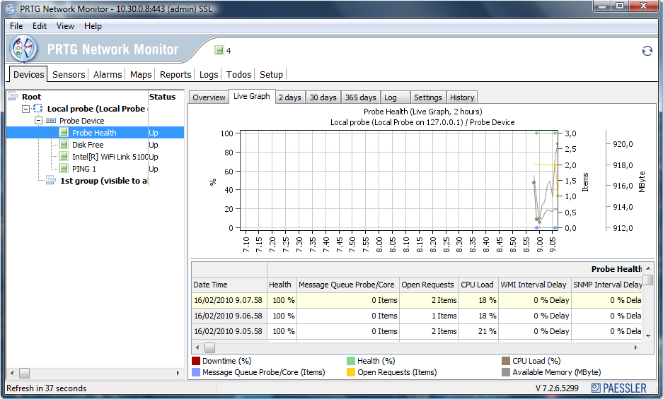Click the data table scroll-down arrow
The width and height of the screenshot is (663, 399).
647,336
